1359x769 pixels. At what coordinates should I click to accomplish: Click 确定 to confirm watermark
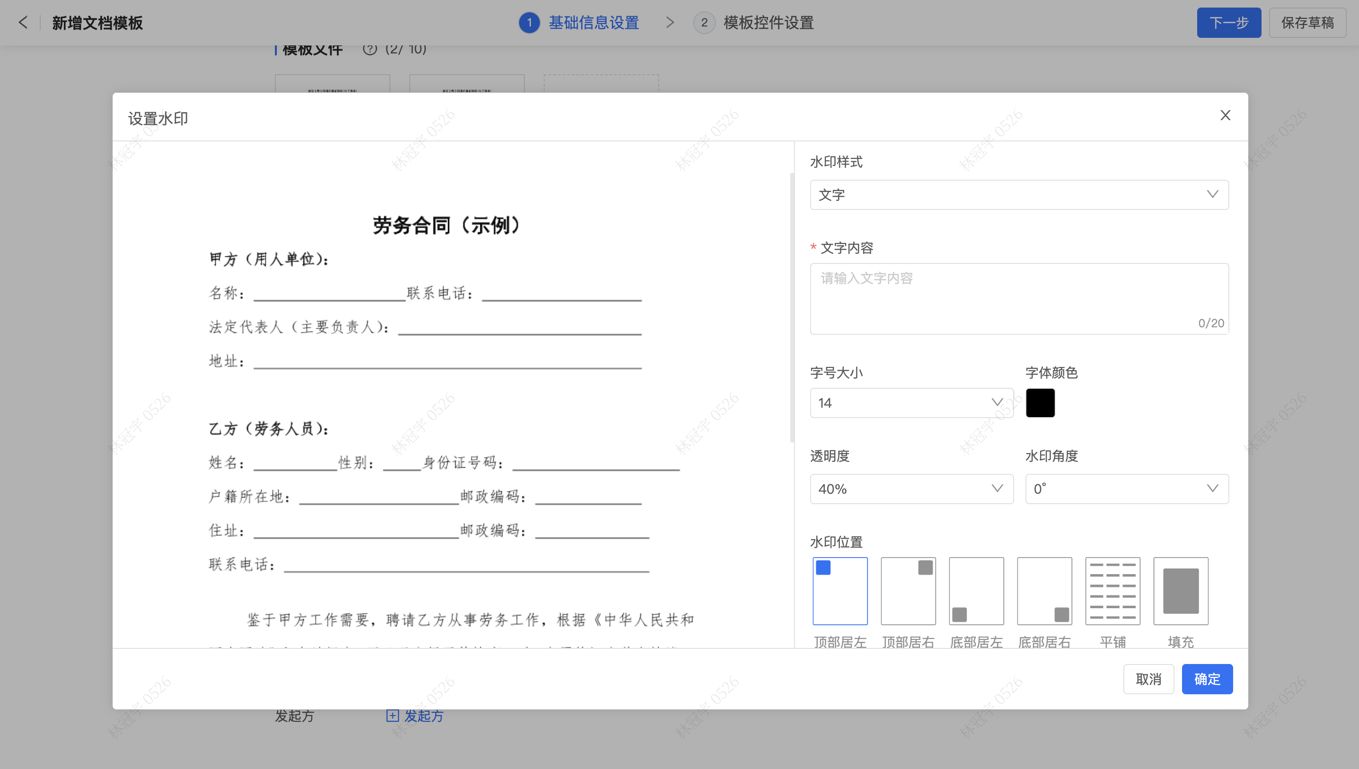coord(1208,679)
